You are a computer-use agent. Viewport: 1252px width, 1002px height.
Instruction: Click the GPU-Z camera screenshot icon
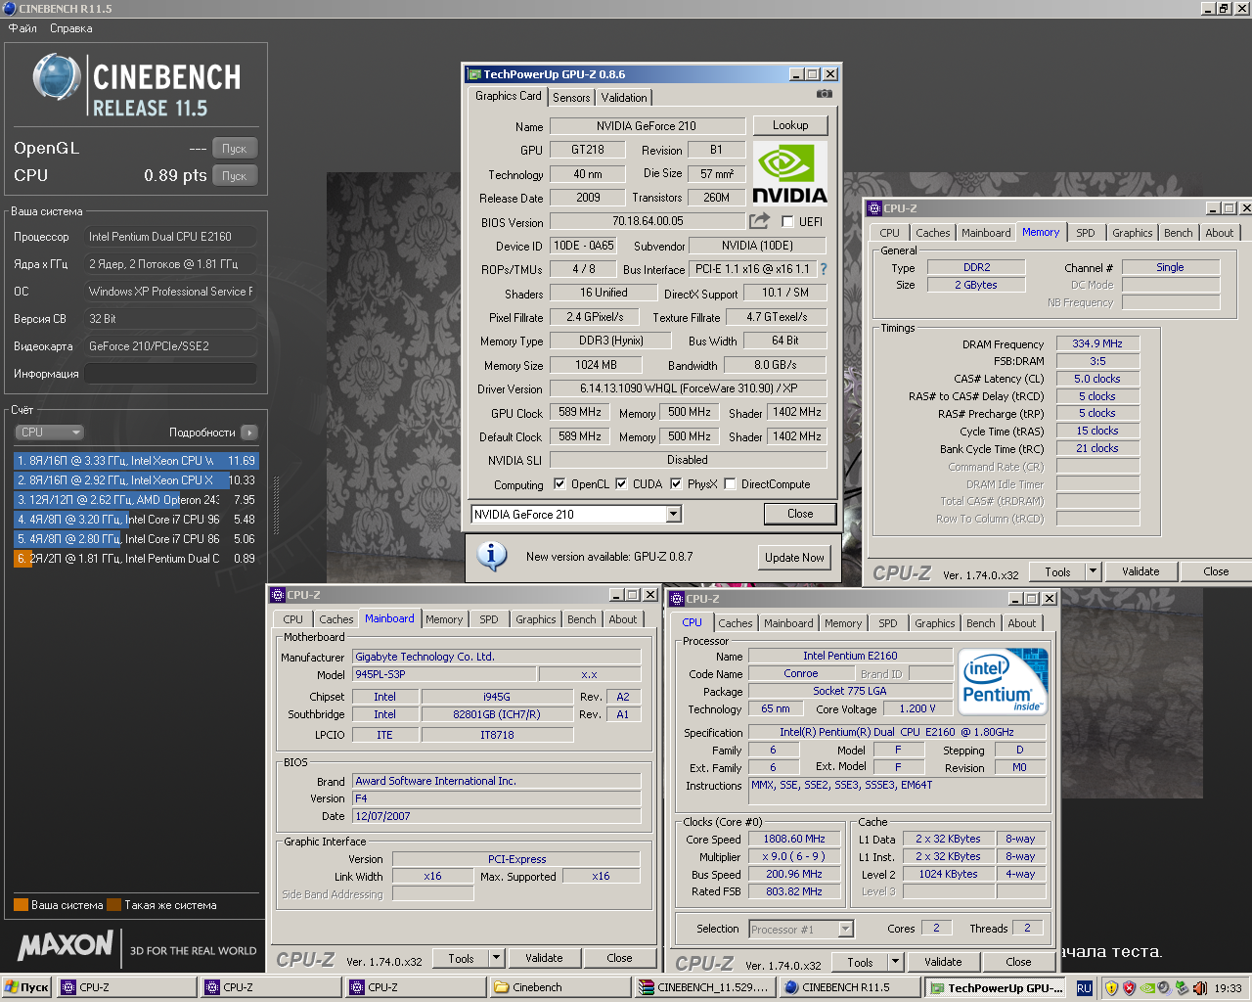point(825,94)
